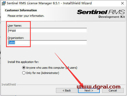Cancel the installation
Screen dimensions: 127x96
[113, 90]
